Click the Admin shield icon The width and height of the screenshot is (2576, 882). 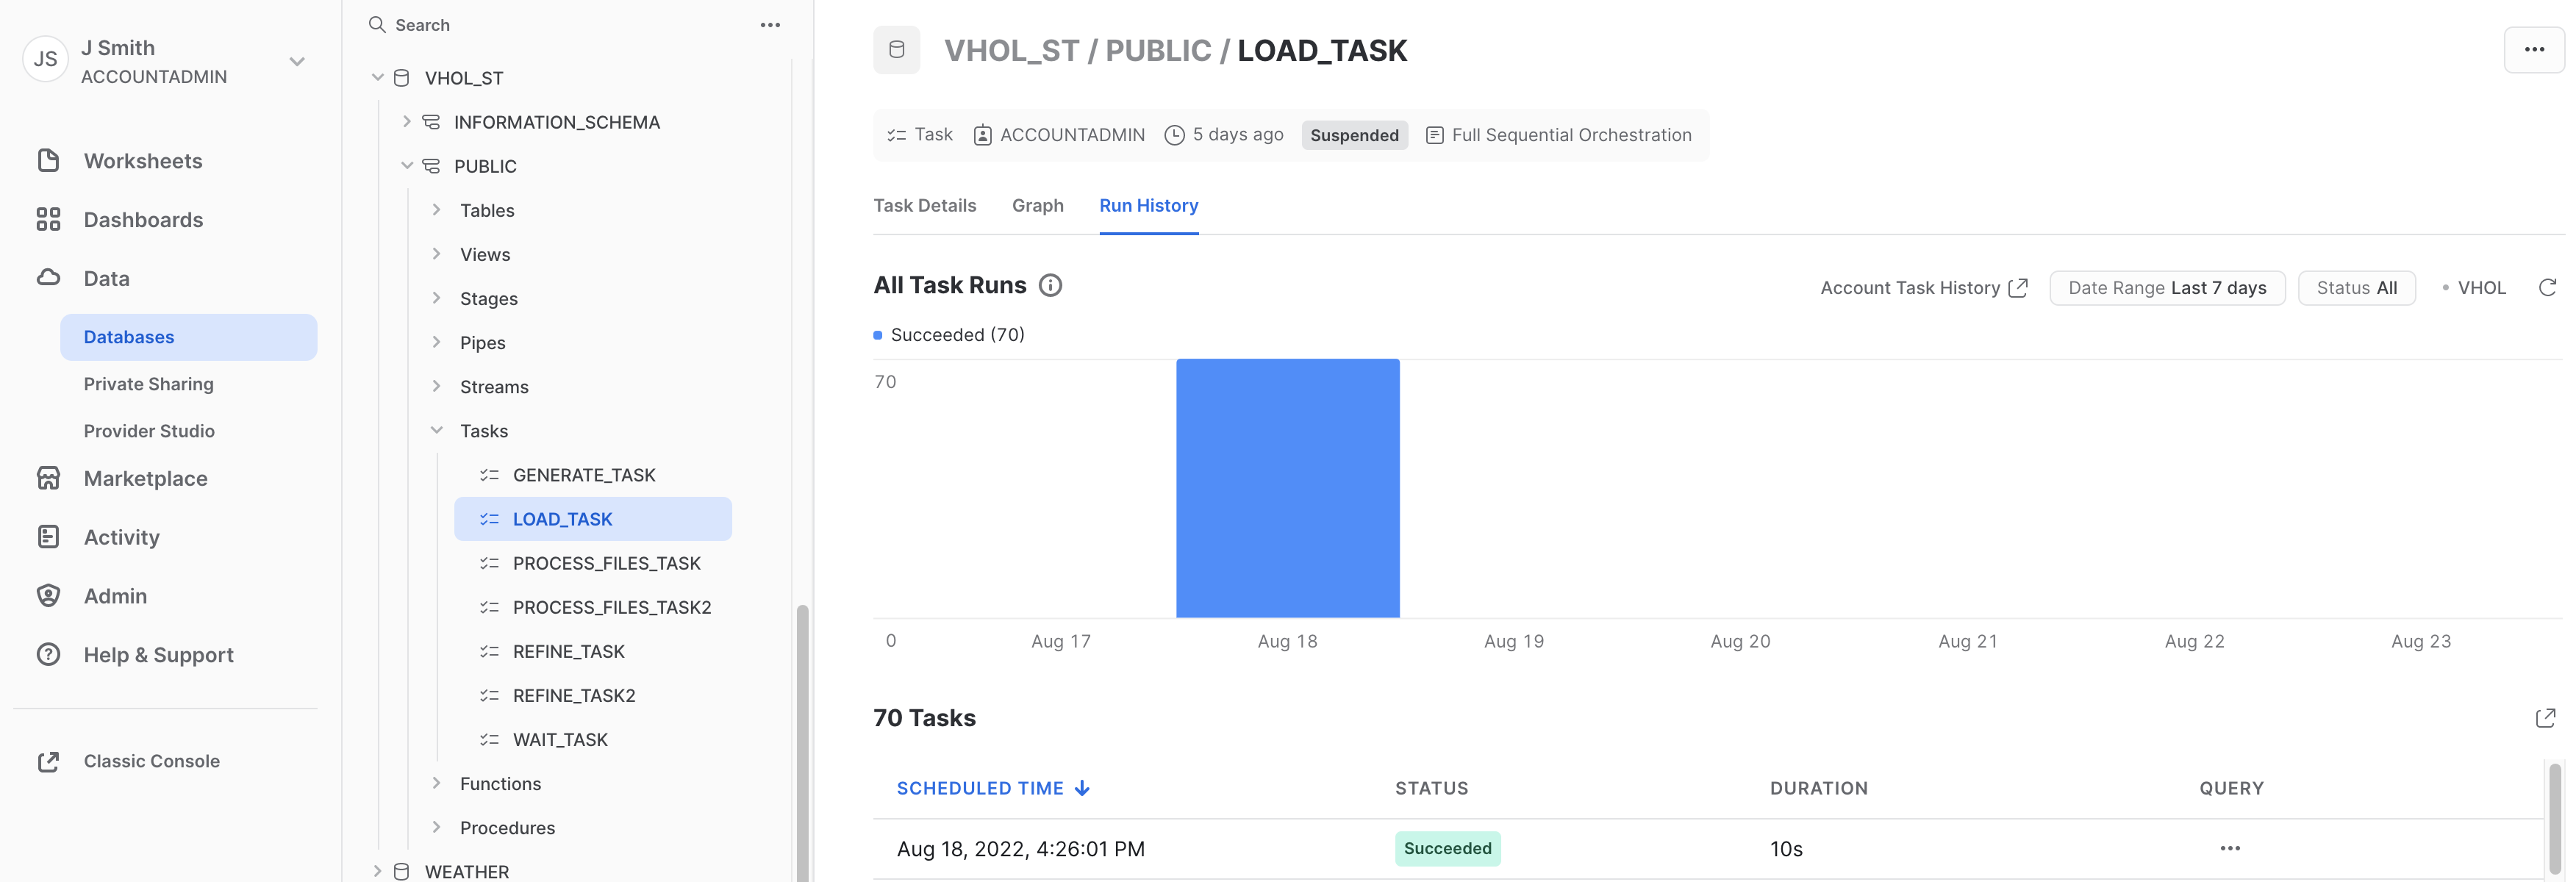point(48,596)
